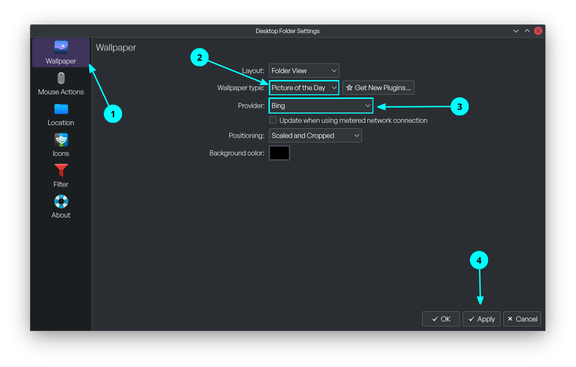Open the Location folder icon
Viewport: 576px width, 367px height.
(61, 109)
